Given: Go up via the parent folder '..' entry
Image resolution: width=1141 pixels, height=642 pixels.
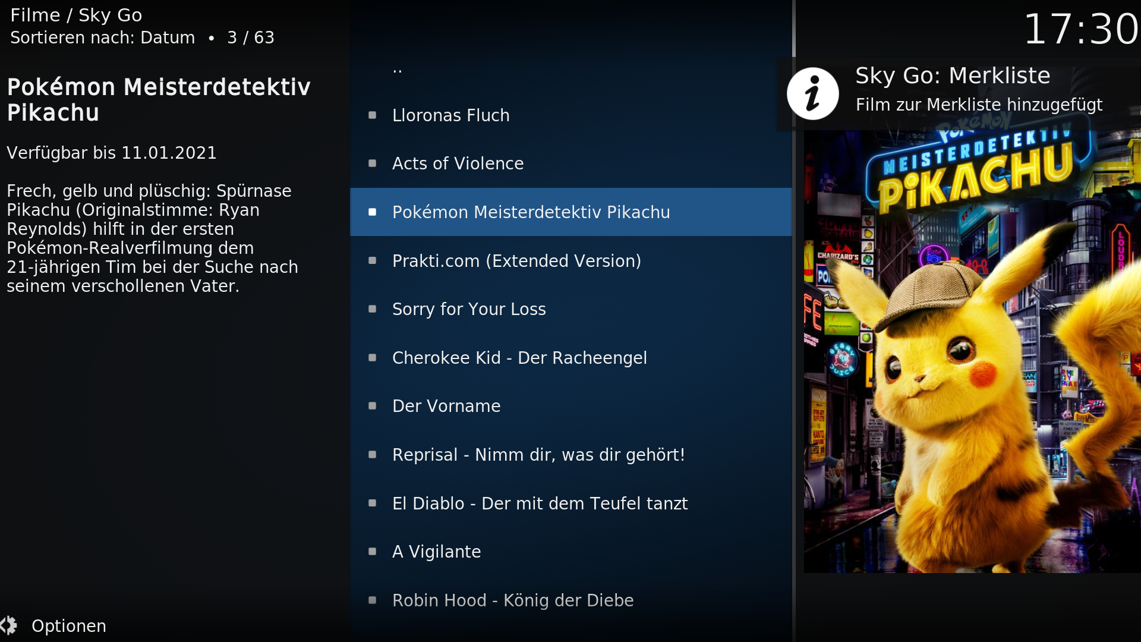Looking at the screenshot, I should [570, 67].
